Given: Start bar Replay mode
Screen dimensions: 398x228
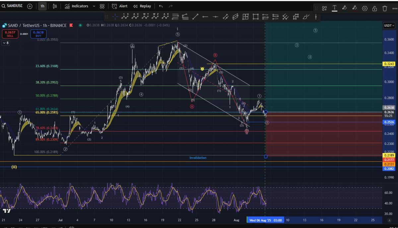Looking at the screenshot, I should [142, 6].
